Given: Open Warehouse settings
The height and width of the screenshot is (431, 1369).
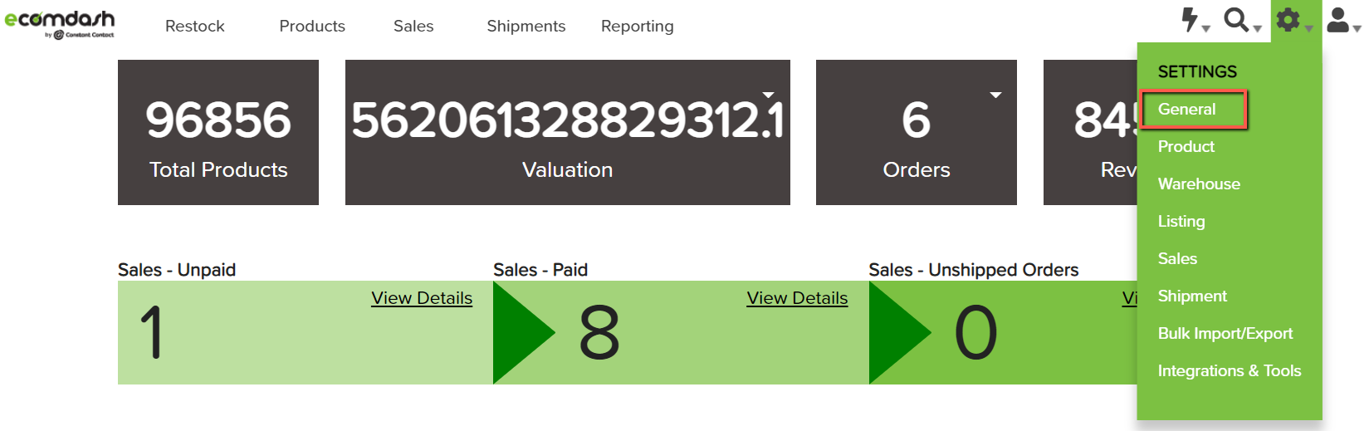Looking at the screenshot, I should 1199,184.
